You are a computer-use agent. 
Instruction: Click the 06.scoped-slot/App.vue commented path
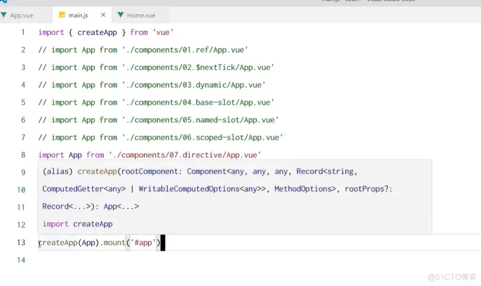pos(202,137)
